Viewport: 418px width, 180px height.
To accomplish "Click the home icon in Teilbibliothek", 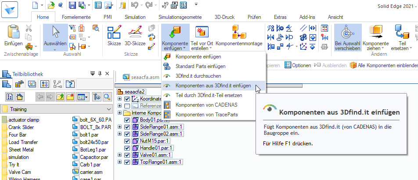I will coord(19,97).
